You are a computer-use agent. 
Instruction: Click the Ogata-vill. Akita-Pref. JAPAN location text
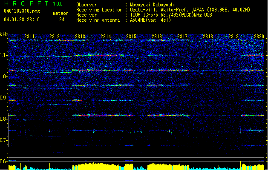click(x=190, y=10)
